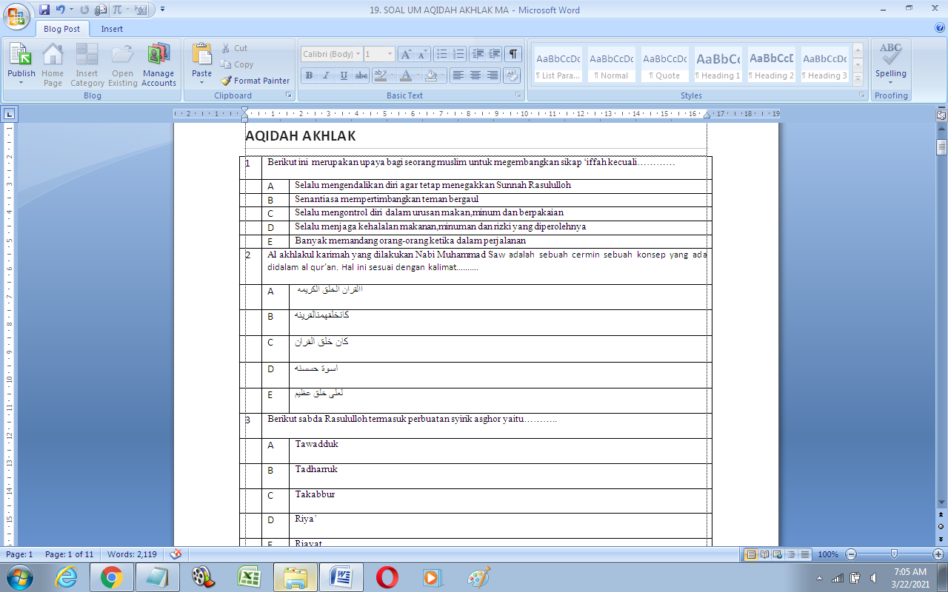Image resolution: width=948 pixels, height=592 pixels.
Task: Click the zoom slider handle
Action: pyautogui.click(x=895, y=554)
